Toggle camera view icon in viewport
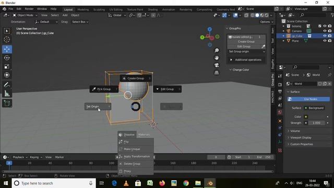Image resolution: width=334 pixels, height=188 pixels. click(x=217, y=65)
